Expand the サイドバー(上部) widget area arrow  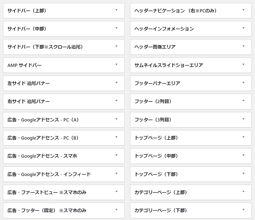[x=117, y=10]
